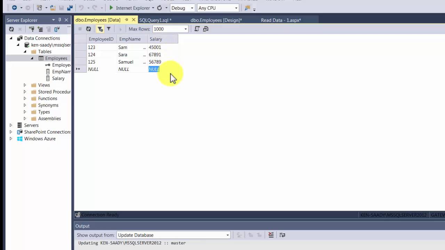Click the Connect to Server icon

click(x=40, y=29)
